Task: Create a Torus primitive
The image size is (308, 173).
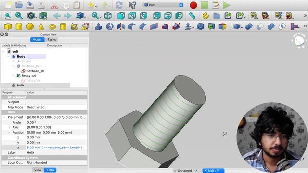Action: [x=52, y=26]
